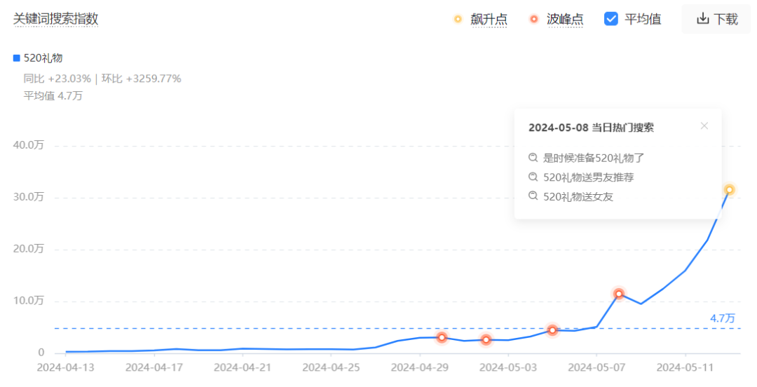757x387 pixels.
Task: Select the red peak marker nearest 2024-04-29
Action: click(442, 337)
